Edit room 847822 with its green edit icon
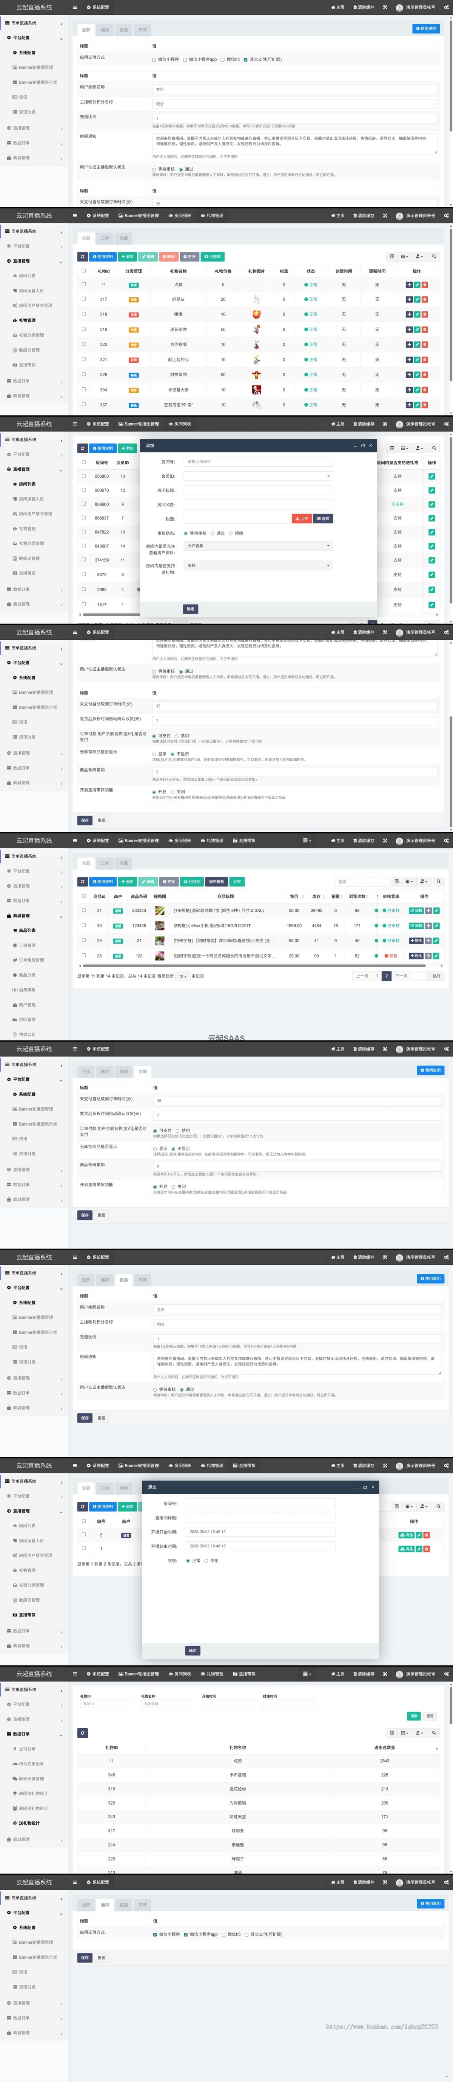This screenshot has width=453, height=2082. pos(431,532)
